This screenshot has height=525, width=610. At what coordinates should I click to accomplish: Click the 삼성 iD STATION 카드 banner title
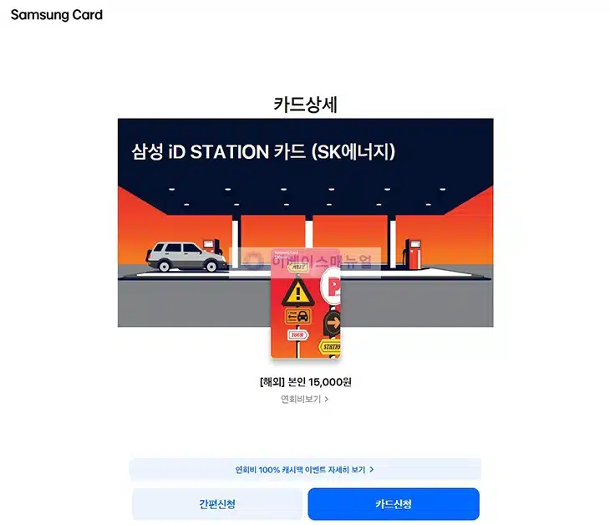pos(263,152)
